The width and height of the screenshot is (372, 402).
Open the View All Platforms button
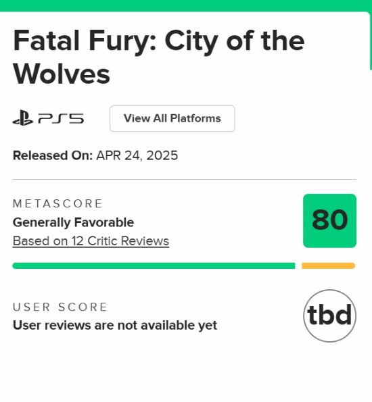(172, 118)
